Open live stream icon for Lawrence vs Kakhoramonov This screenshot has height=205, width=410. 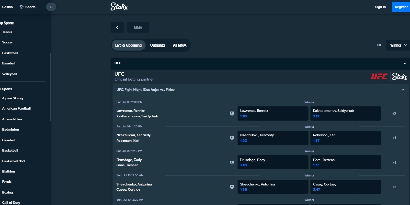(232, 113)
